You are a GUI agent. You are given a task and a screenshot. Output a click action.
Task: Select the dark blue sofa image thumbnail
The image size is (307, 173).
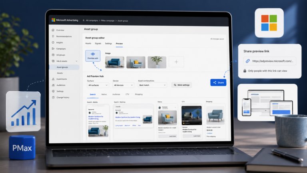click(115, 62)
